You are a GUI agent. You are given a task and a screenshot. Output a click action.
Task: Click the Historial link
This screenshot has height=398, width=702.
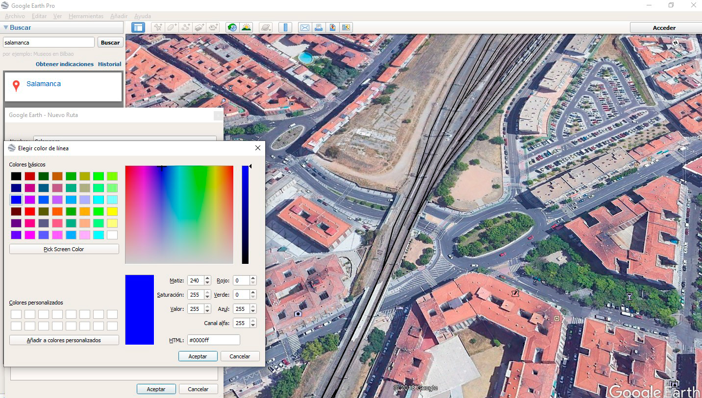[110, 64]
